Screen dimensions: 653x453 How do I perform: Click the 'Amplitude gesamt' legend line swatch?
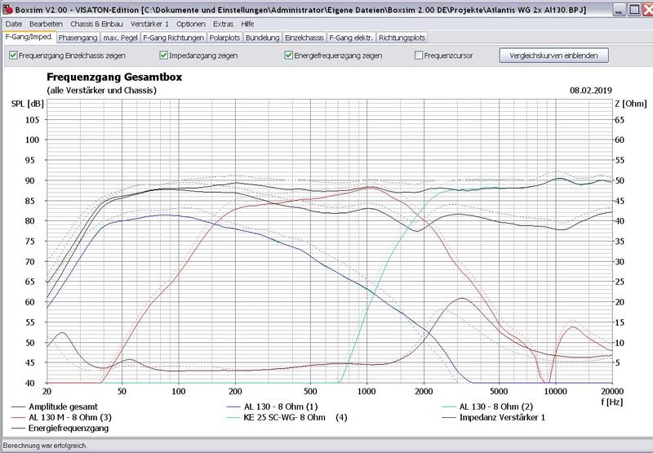(x=20, y=406)
